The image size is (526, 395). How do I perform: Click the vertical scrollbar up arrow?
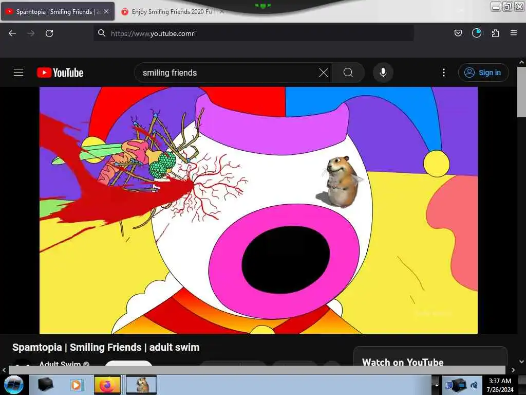coord(521,62)
